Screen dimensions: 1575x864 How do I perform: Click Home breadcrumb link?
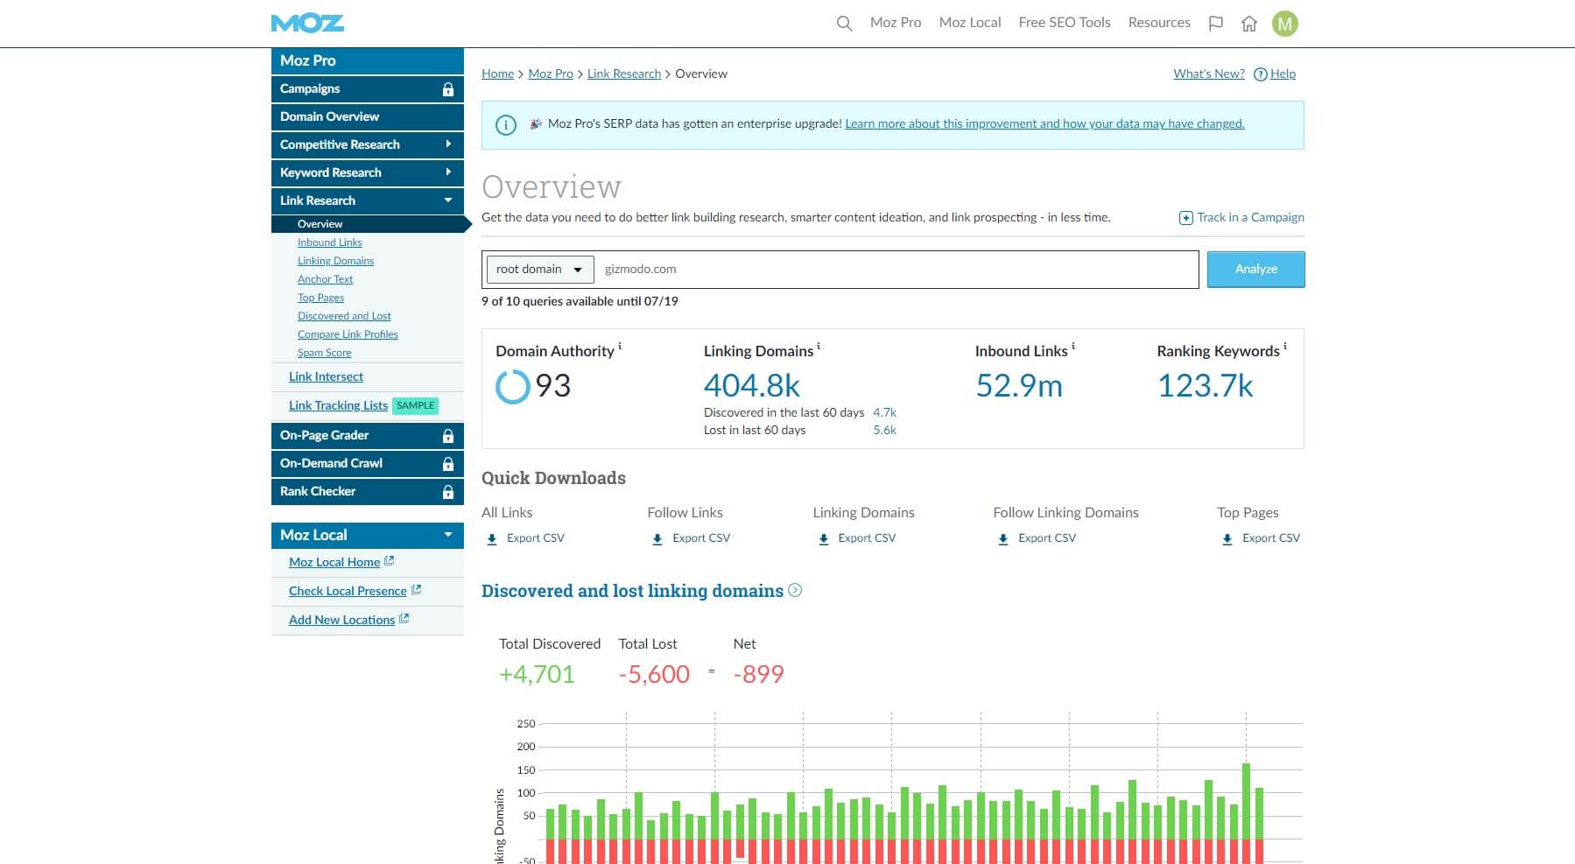[x=497, y=74]
